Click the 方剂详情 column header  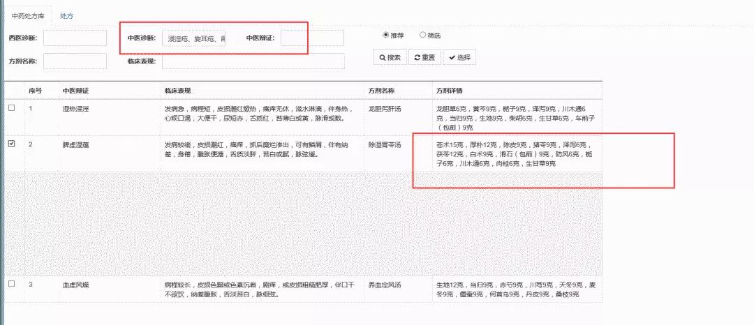coord(448,91)
